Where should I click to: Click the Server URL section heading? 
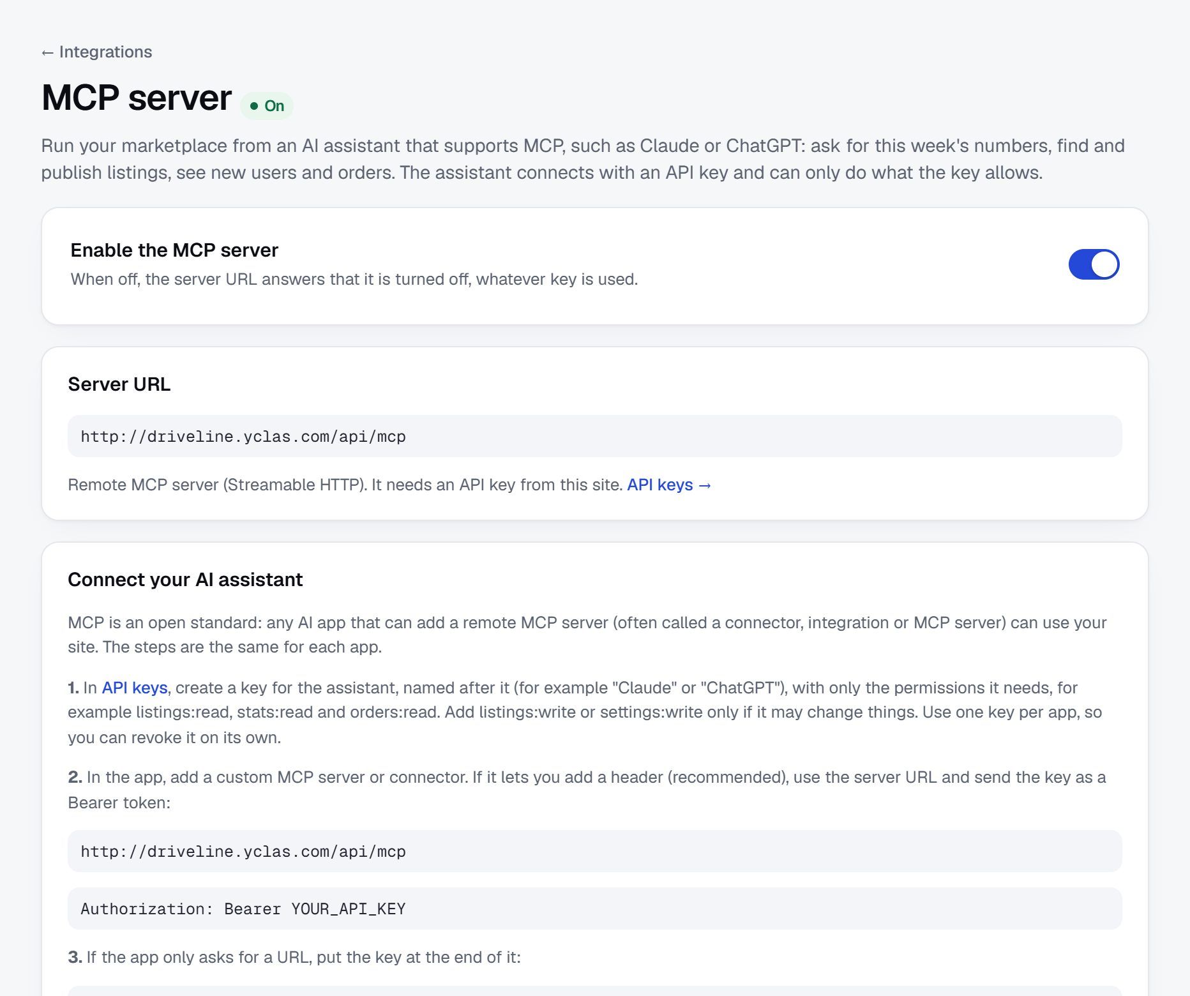119,384
